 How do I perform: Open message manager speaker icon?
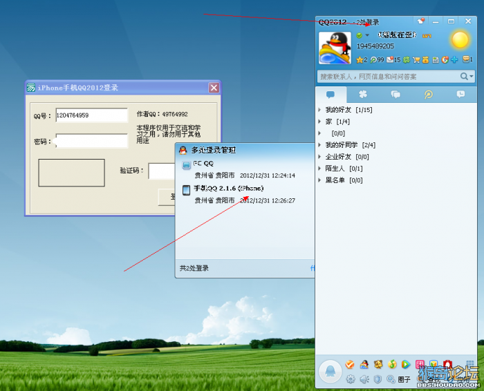point(364,379)
